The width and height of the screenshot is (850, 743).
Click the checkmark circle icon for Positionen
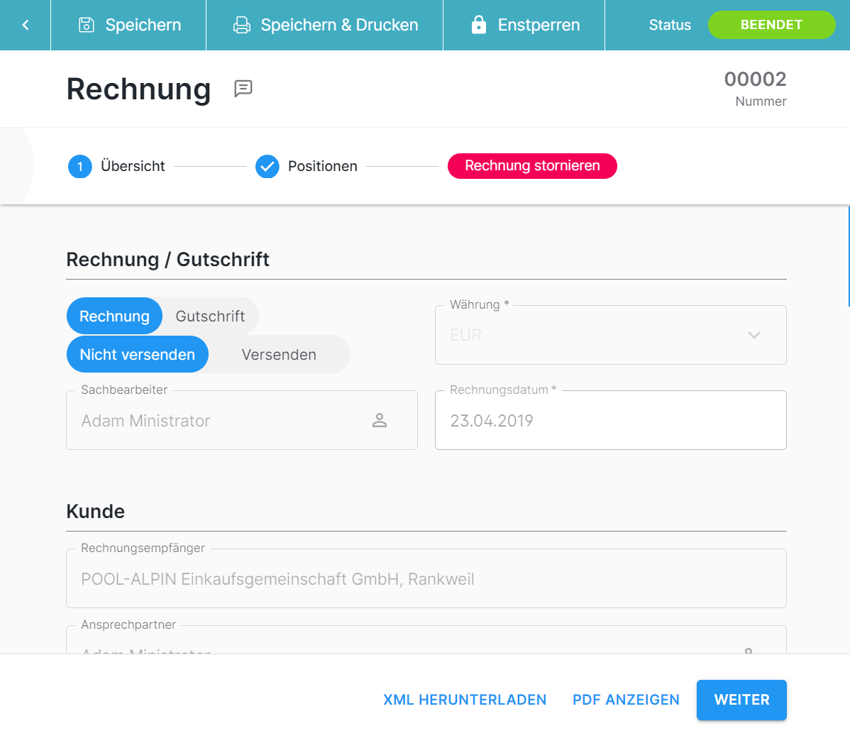[267, 167]
